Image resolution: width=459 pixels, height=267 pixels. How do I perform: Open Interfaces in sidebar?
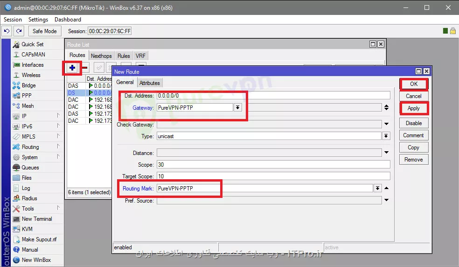pyautogui.click(x=33, y=65)
